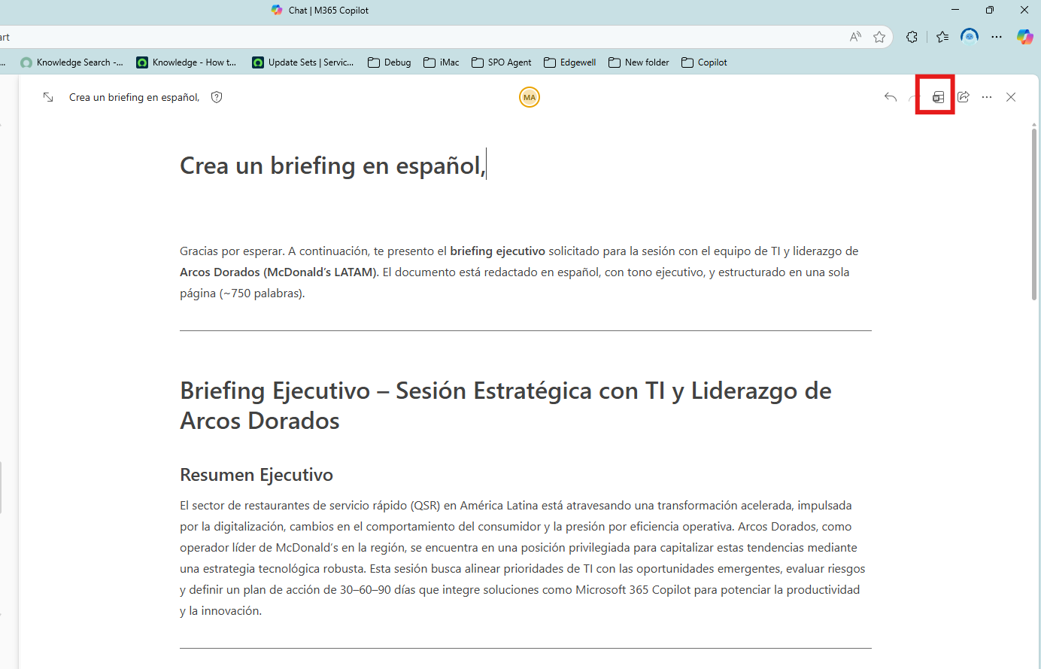Open the Edge profile avatar
Viewport: 1041px width, 669px height.
970,36
